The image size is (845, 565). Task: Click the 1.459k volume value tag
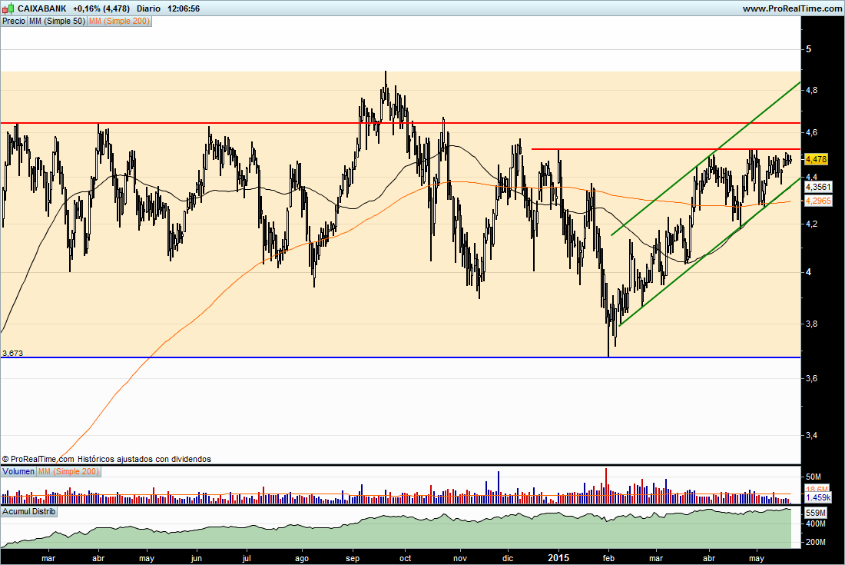818,497
